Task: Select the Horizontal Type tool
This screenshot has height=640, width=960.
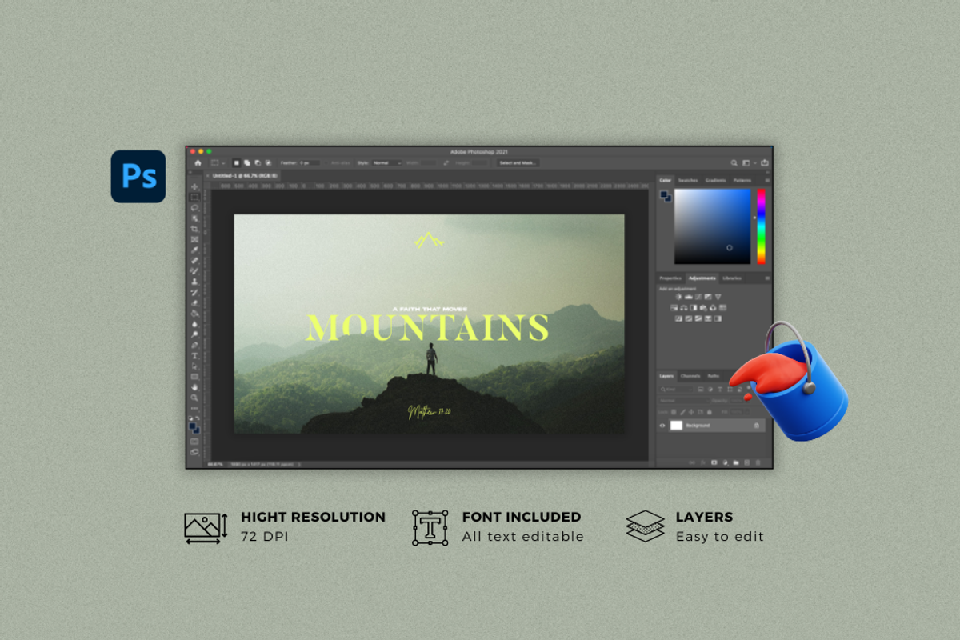Action: point(194,355)
